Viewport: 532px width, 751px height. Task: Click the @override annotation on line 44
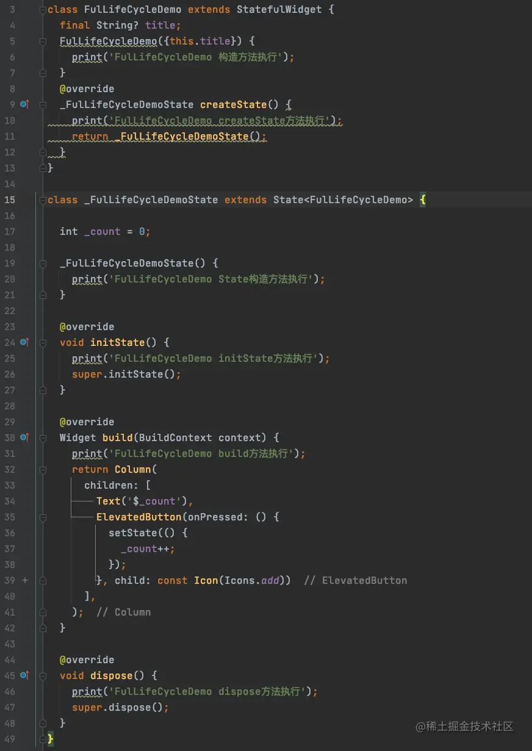pos(87,659)
